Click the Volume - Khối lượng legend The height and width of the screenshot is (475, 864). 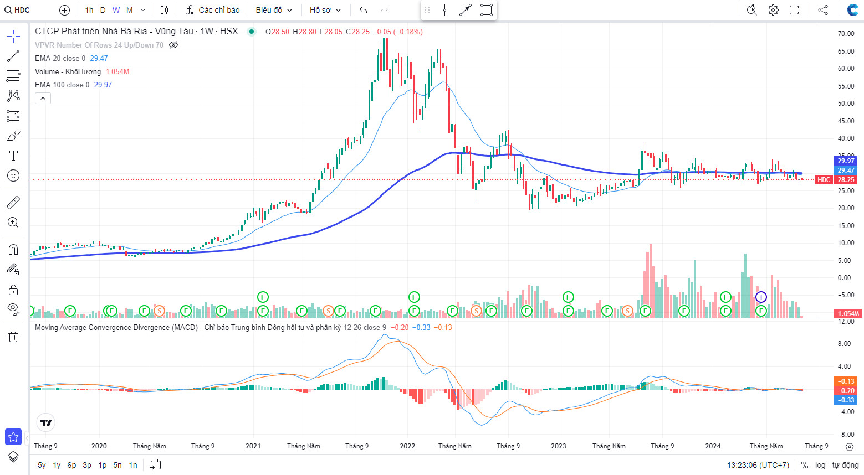pos(68,71)
